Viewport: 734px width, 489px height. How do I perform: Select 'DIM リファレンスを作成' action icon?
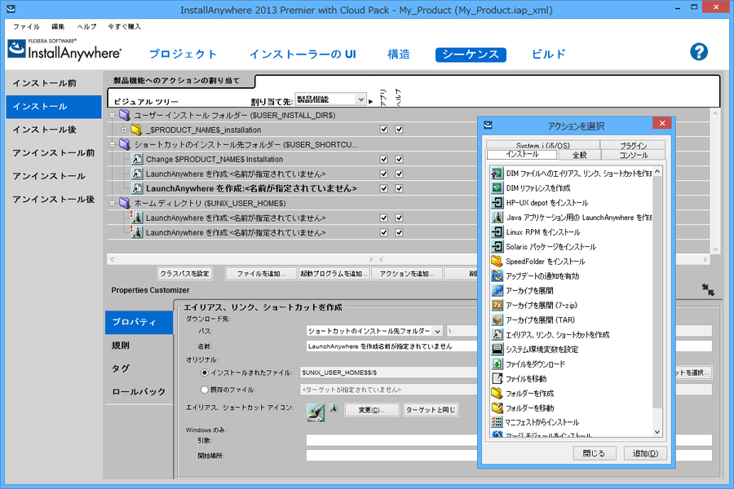click(497, 188)
